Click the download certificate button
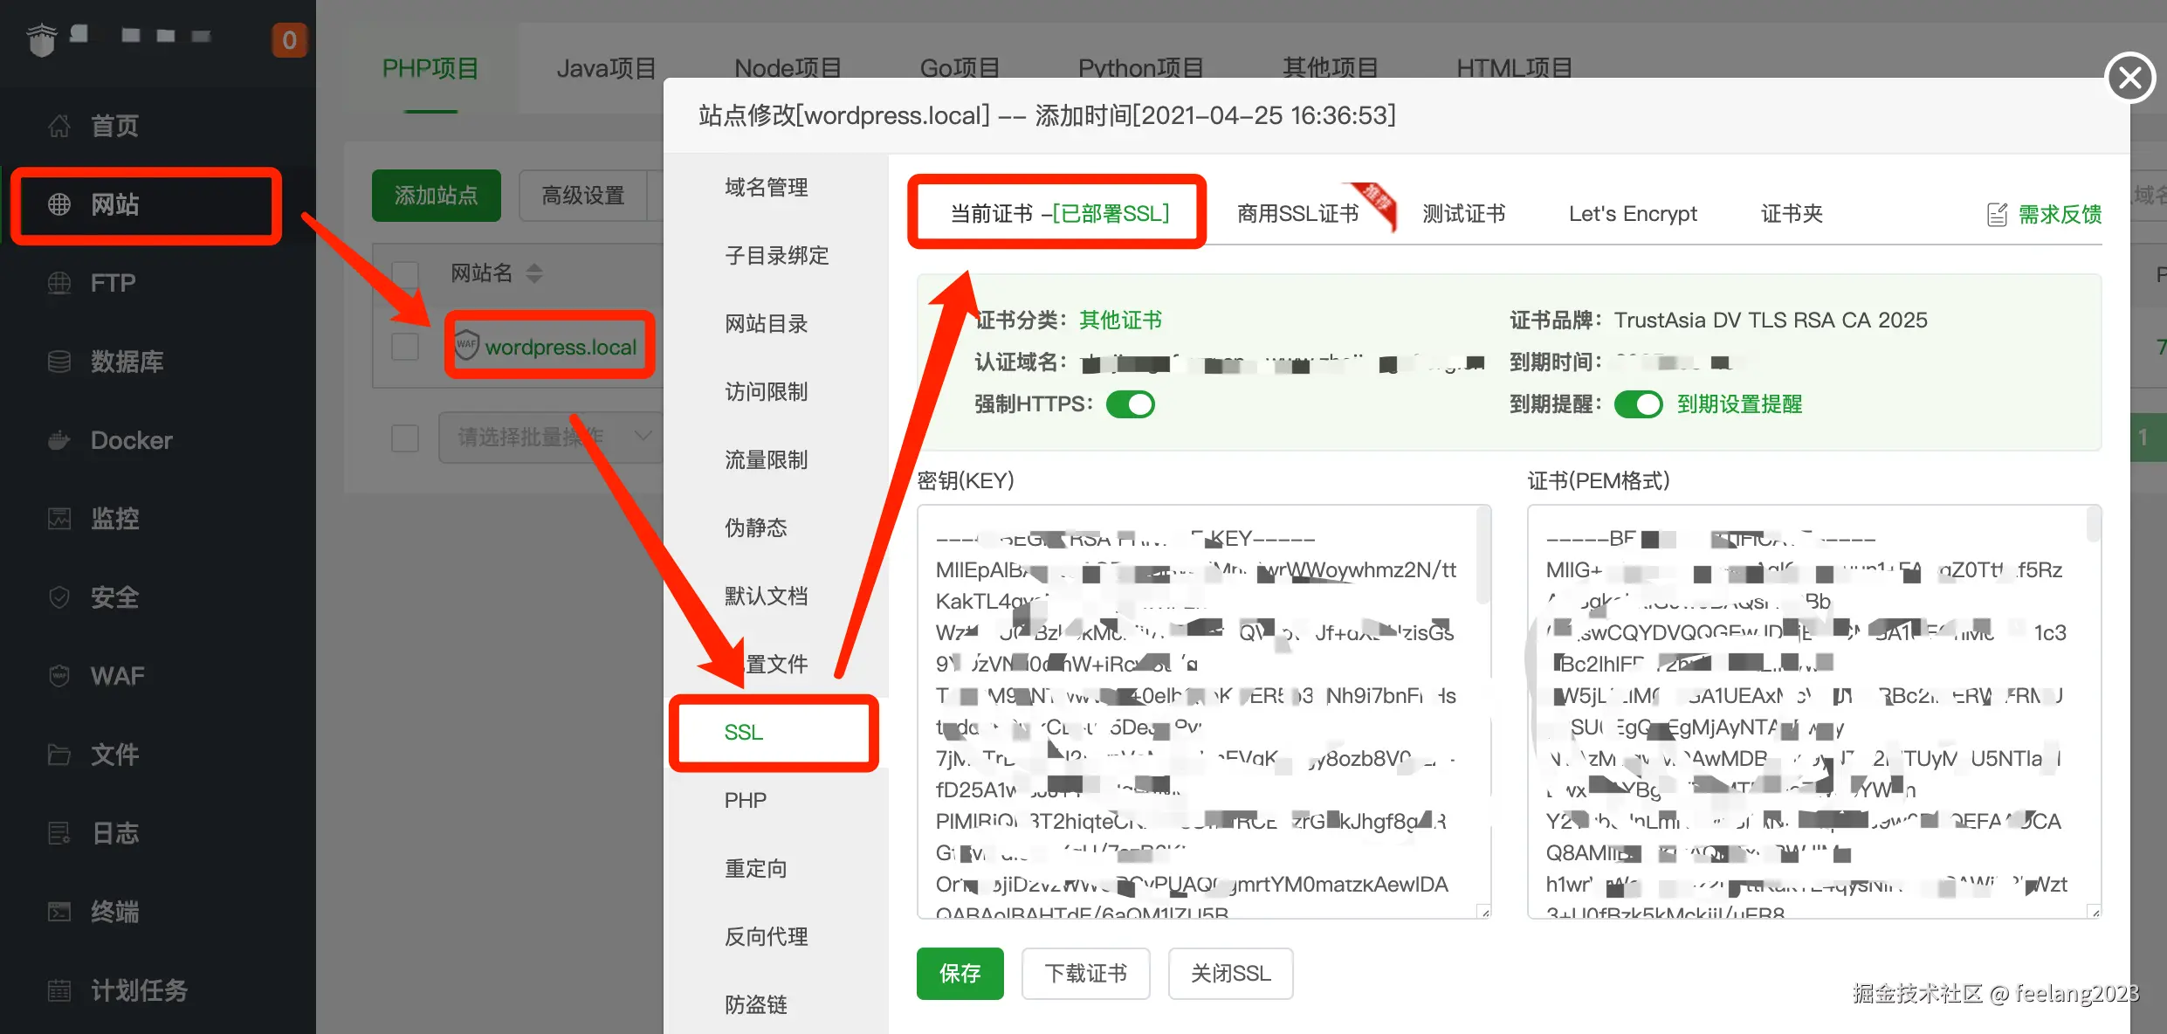Screen dimensions: 2167x1034 (x=1085, y=973)
